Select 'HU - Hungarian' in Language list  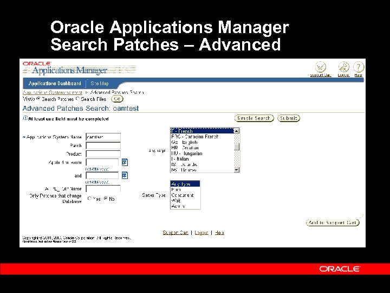click(202, 154)
